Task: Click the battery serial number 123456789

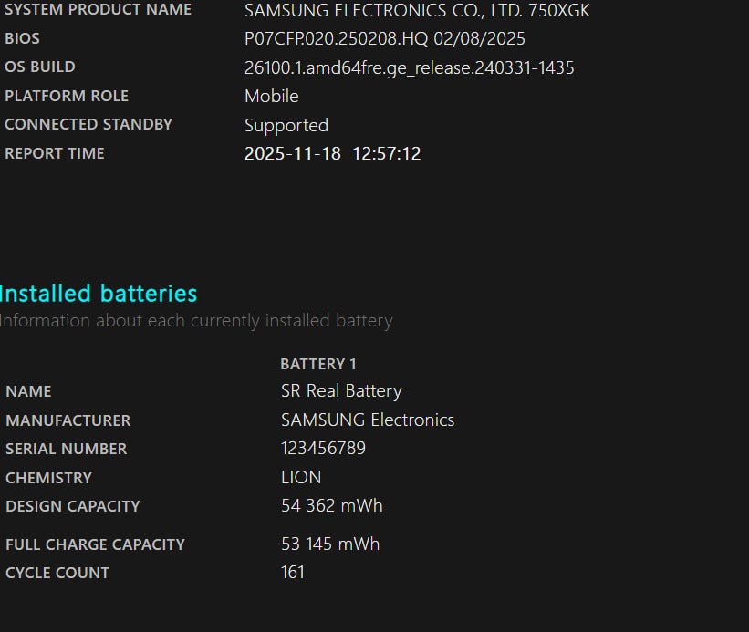Action: pos(323,449)
